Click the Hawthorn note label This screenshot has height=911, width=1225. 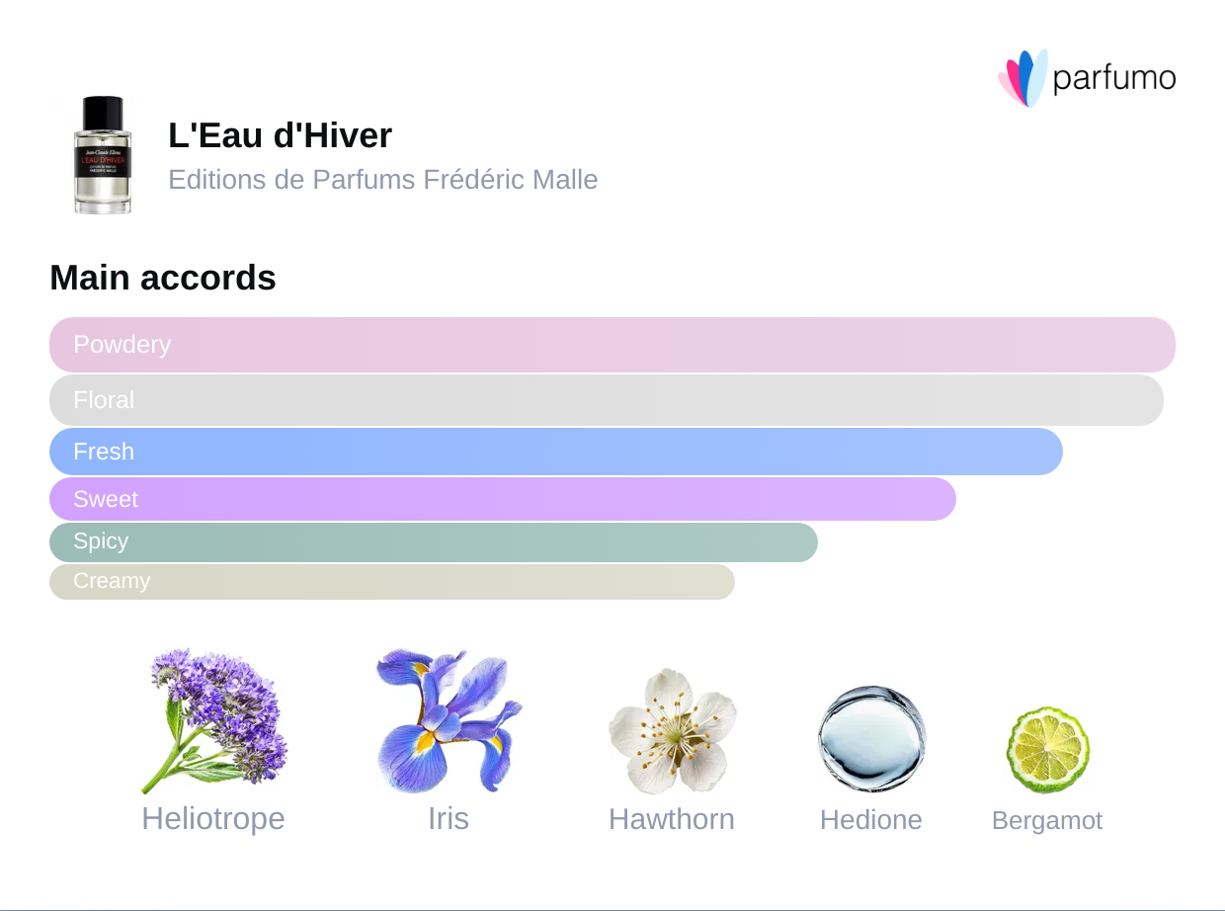click(x=672, y=819)
